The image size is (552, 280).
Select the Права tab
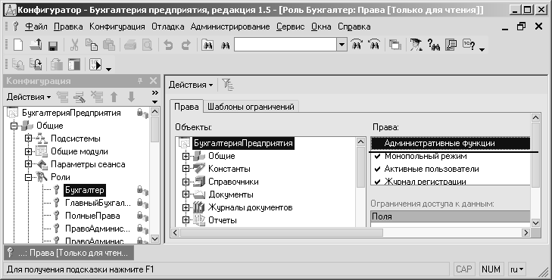(x=186, y=107)
